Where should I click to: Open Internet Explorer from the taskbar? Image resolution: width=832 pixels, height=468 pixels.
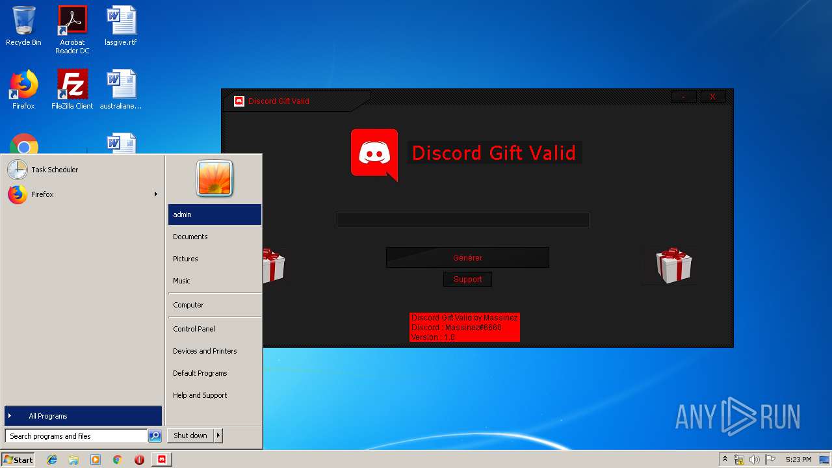[52, 460]
